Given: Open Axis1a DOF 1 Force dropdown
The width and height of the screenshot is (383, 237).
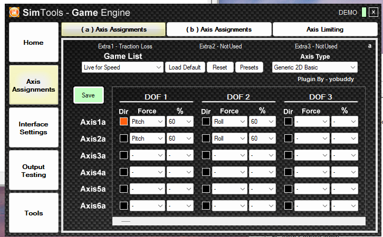Looking at the screenshot, I should coord(147,122).
